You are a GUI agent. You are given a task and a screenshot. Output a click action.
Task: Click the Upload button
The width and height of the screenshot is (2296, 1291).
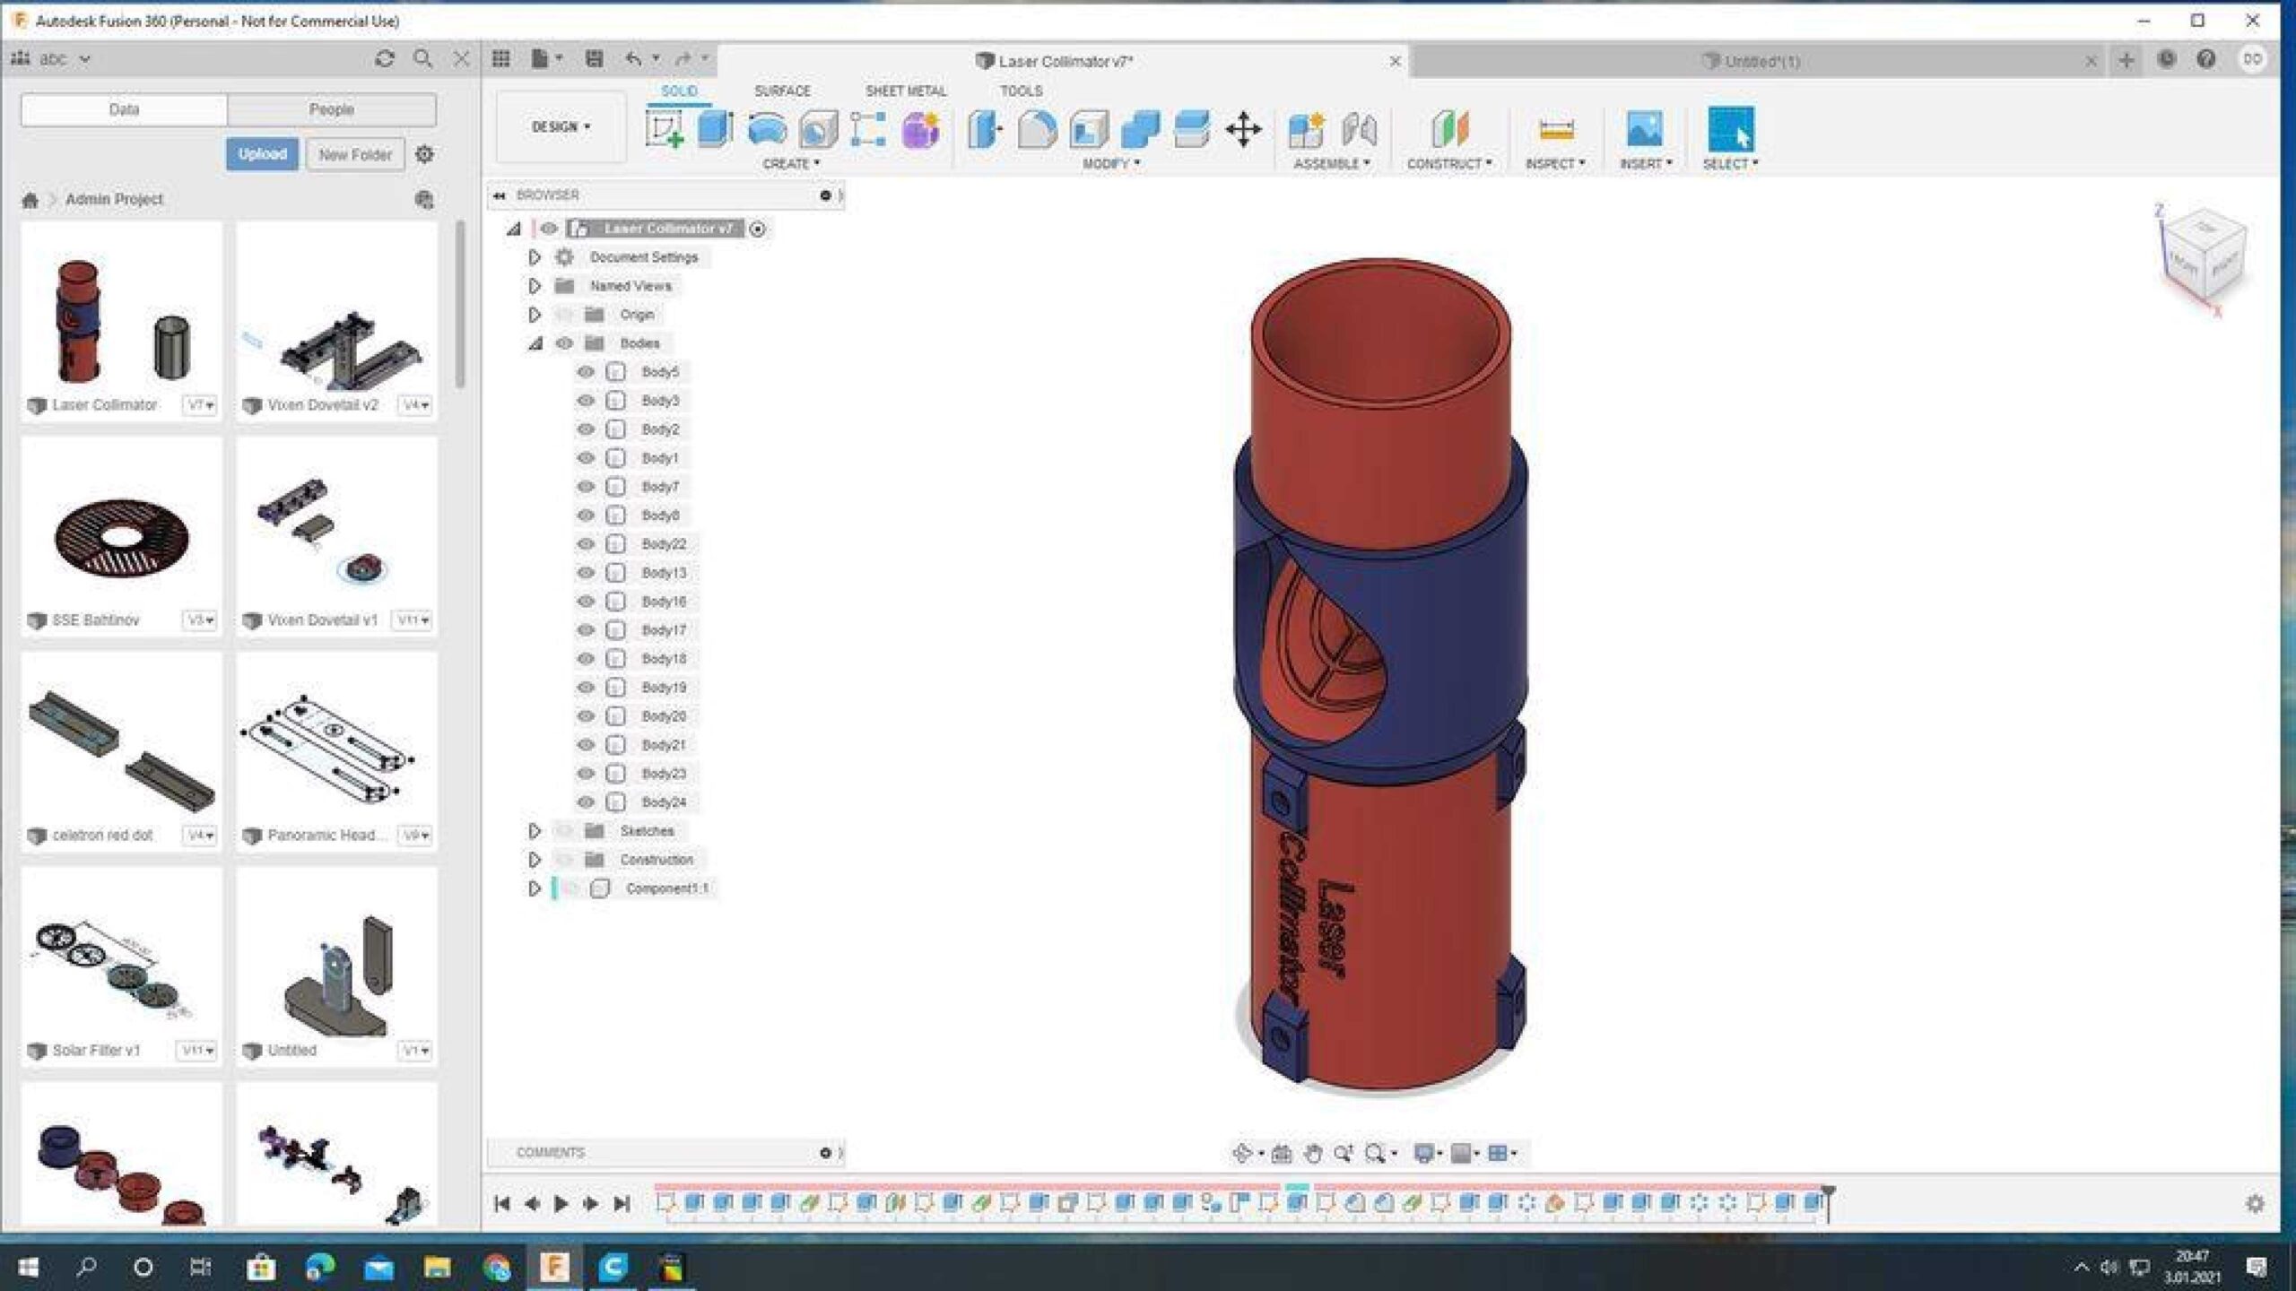[x=262, y=154]
